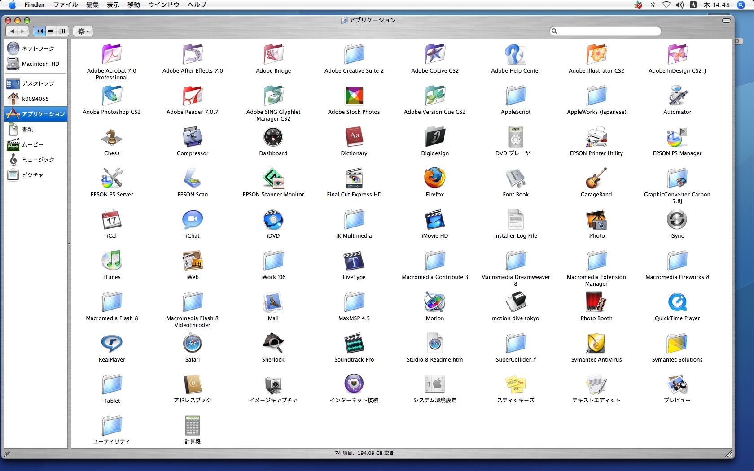Select ミュージック in the sidebar
This screenshot has width=754, height=471.
[36, 160]
